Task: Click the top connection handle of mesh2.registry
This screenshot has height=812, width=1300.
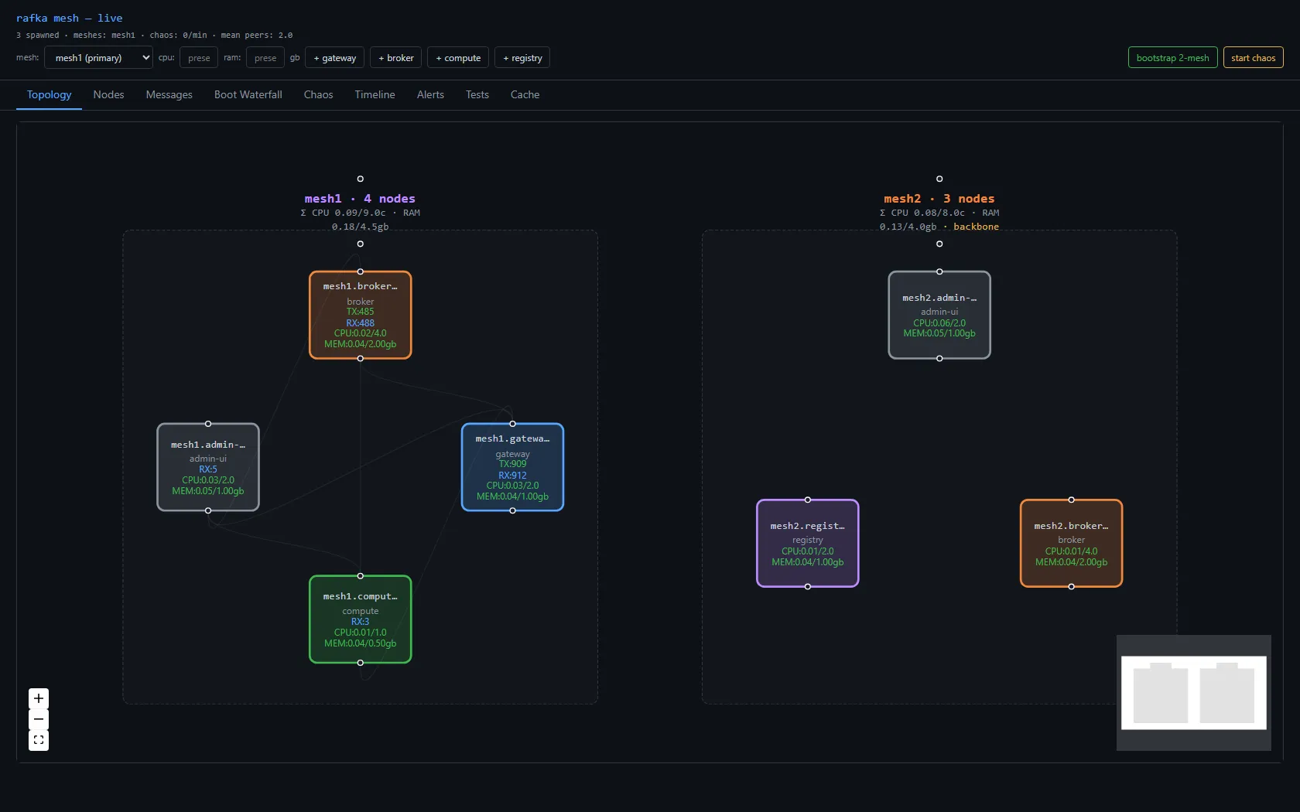Action: click(x=807, y=500)
